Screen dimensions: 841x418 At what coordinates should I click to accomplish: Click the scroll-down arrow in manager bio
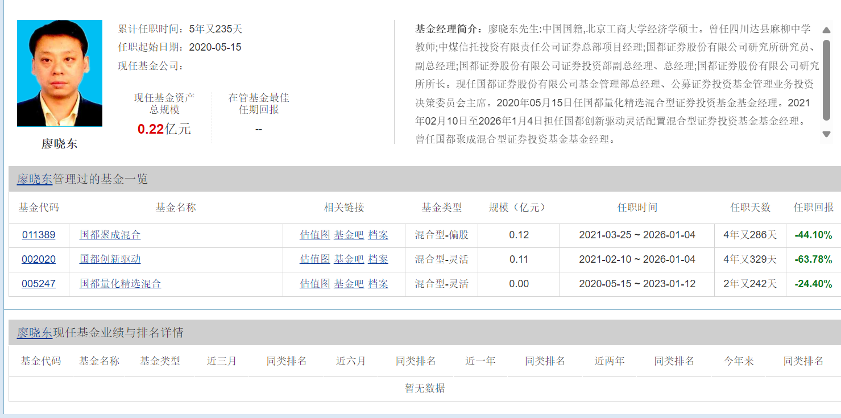click(827, 134)
